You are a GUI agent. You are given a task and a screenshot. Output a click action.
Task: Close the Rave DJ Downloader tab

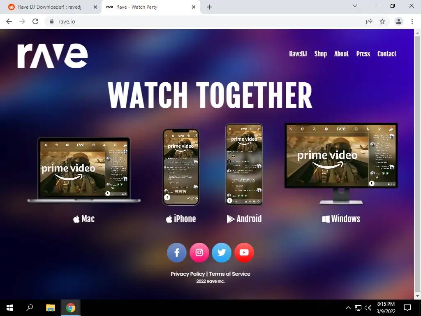pyautogui.click(x=95, y=7)
